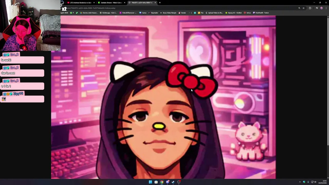
Task: Open a new browser tab
Action: coord(160,3)
